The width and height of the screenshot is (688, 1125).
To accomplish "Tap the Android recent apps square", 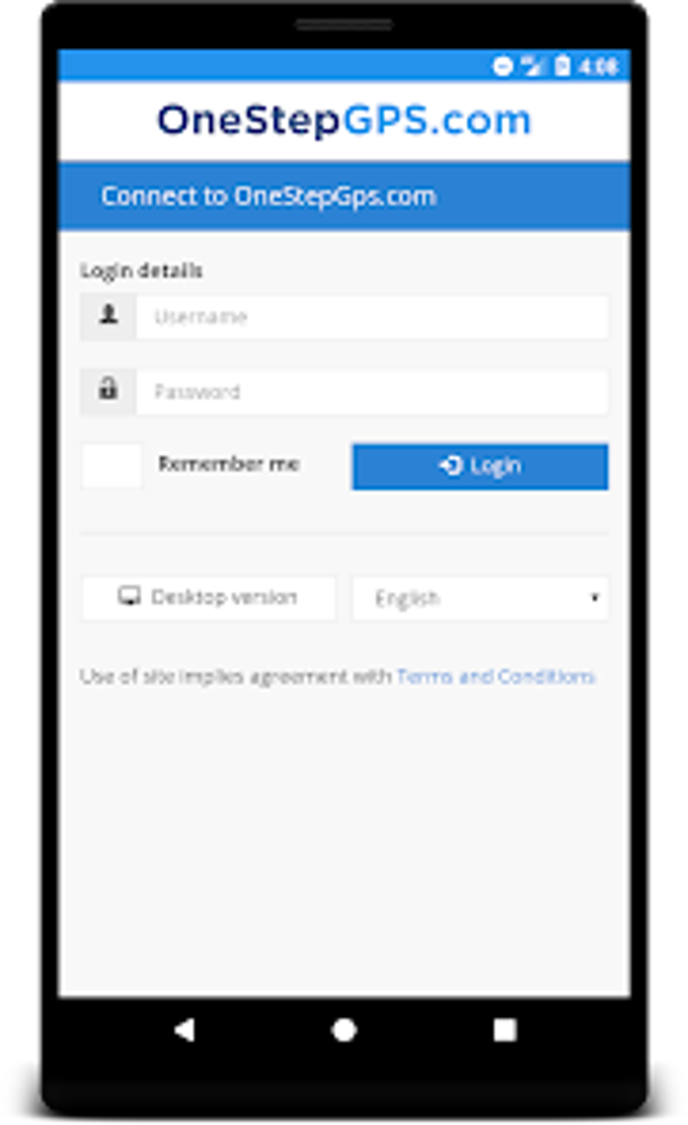I will [505, 1030].
